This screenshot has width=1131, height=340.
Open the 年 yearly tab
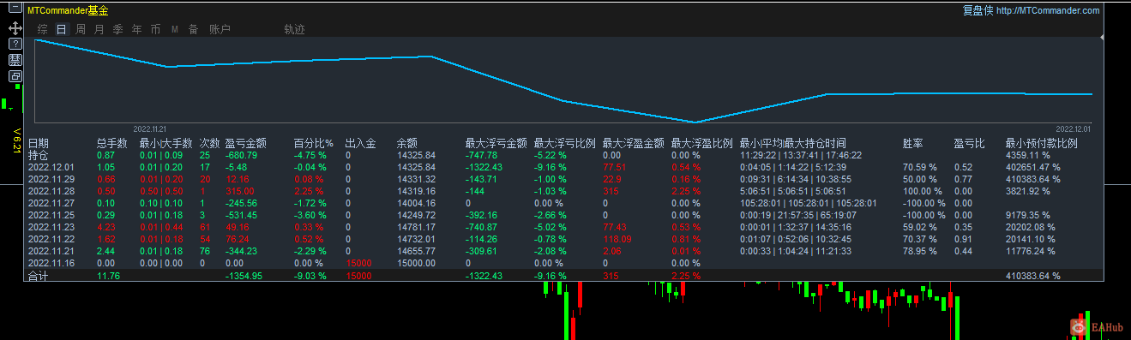coord(137,29)
